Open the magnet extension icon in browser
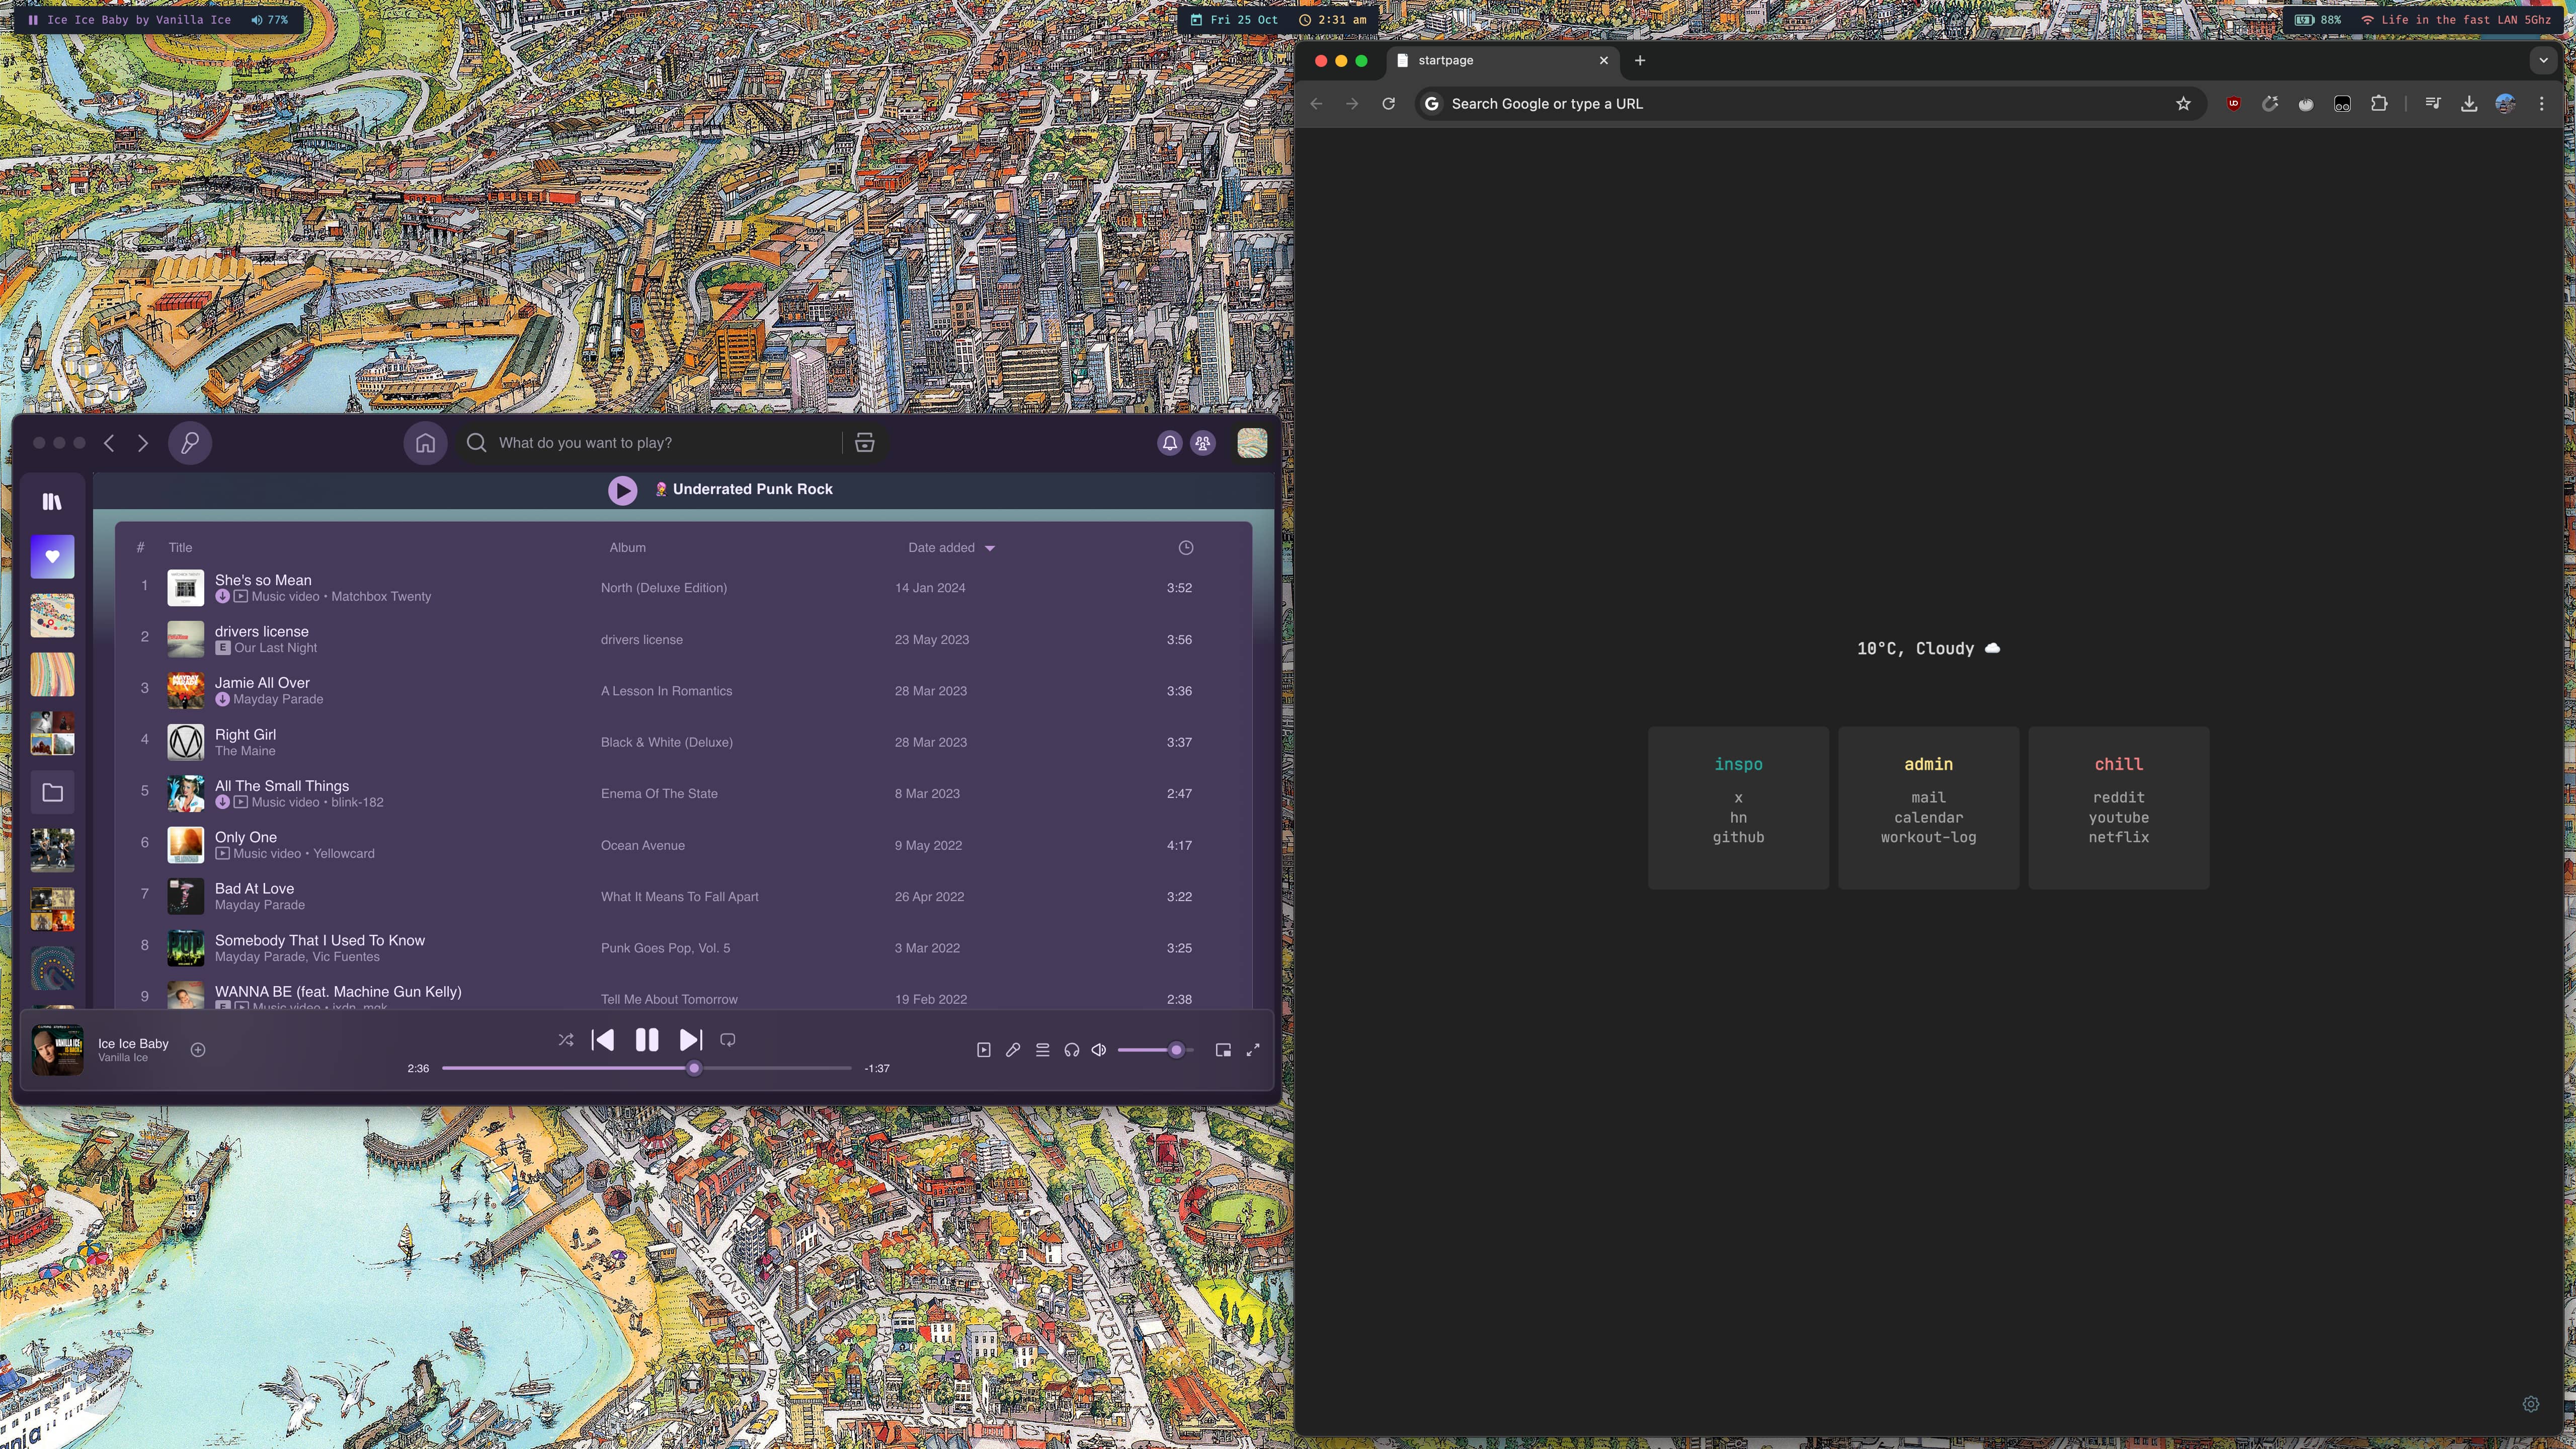The image size is (2576, 1449). (x=2270, y=104)
